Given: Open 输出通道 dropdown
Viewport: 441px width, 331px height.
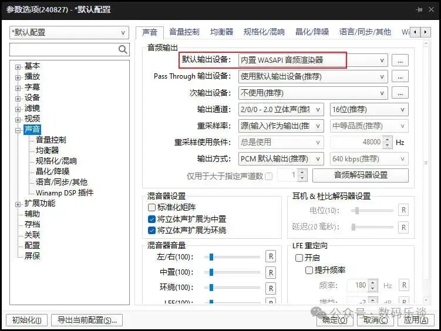Looking at the screenshot, I should [281, 110].
